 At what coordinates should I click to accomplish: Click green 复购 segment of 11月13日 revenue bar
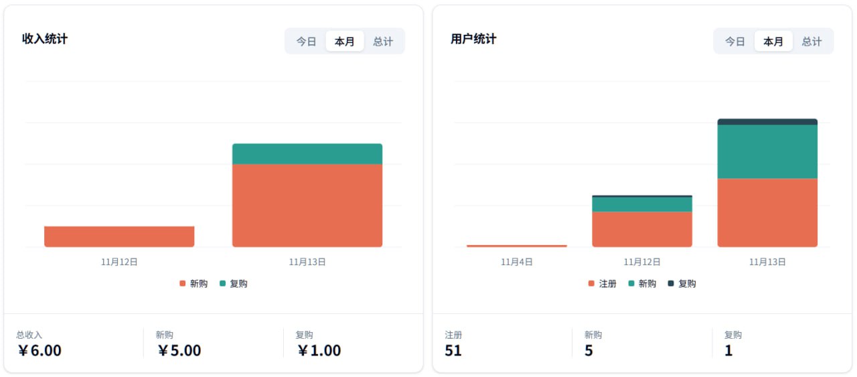pyautogui.click(x=307, y=154)
